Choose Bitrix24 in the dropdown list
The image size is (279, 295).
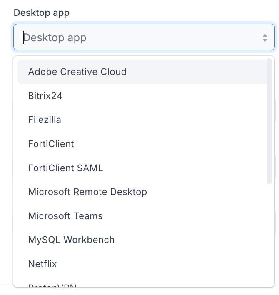click(142, 96)
